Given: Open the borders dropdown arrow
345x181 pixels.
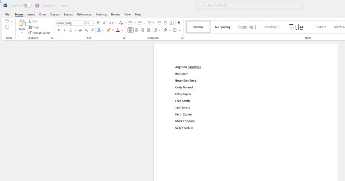Looking at the screenshot, I should click(179, 30).
